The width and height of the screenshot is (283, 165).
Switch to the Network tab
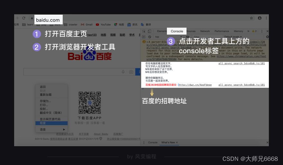[x=205, y=31]
